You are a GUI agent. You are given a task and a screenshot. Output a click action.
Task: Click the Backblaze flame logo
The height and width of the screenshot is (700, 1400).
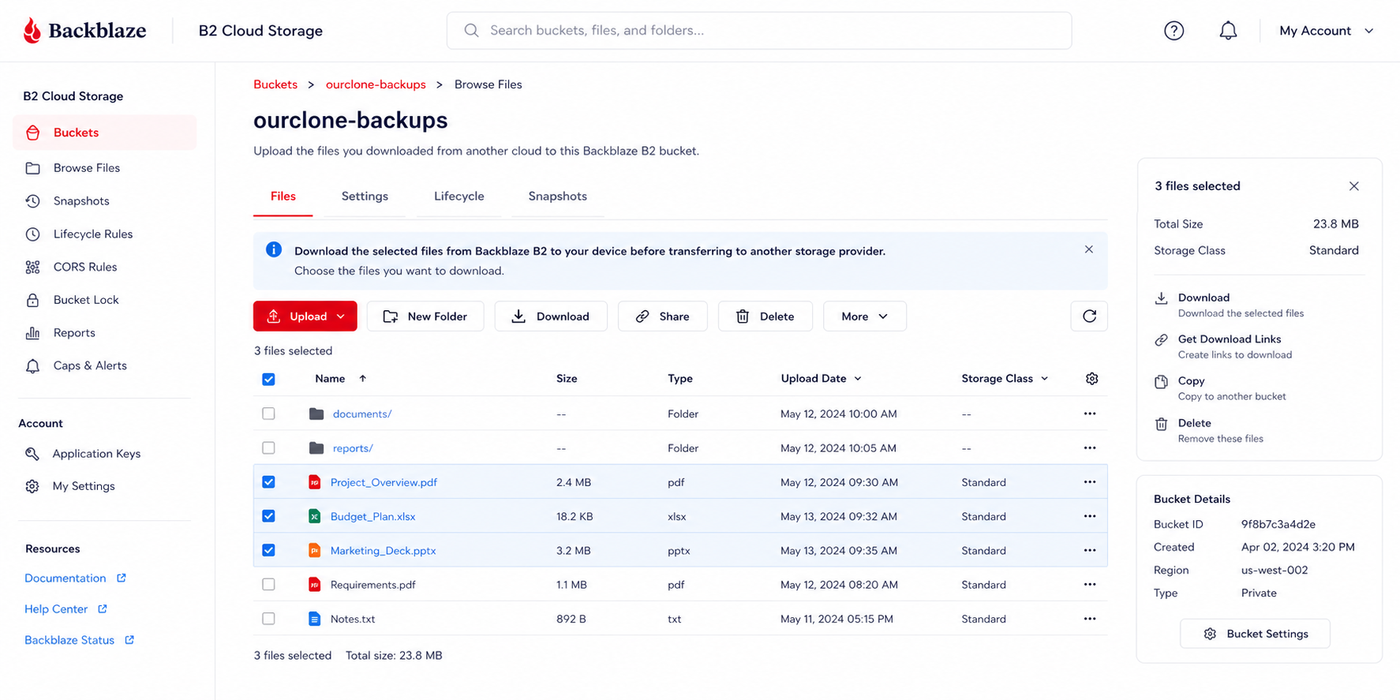32,31
